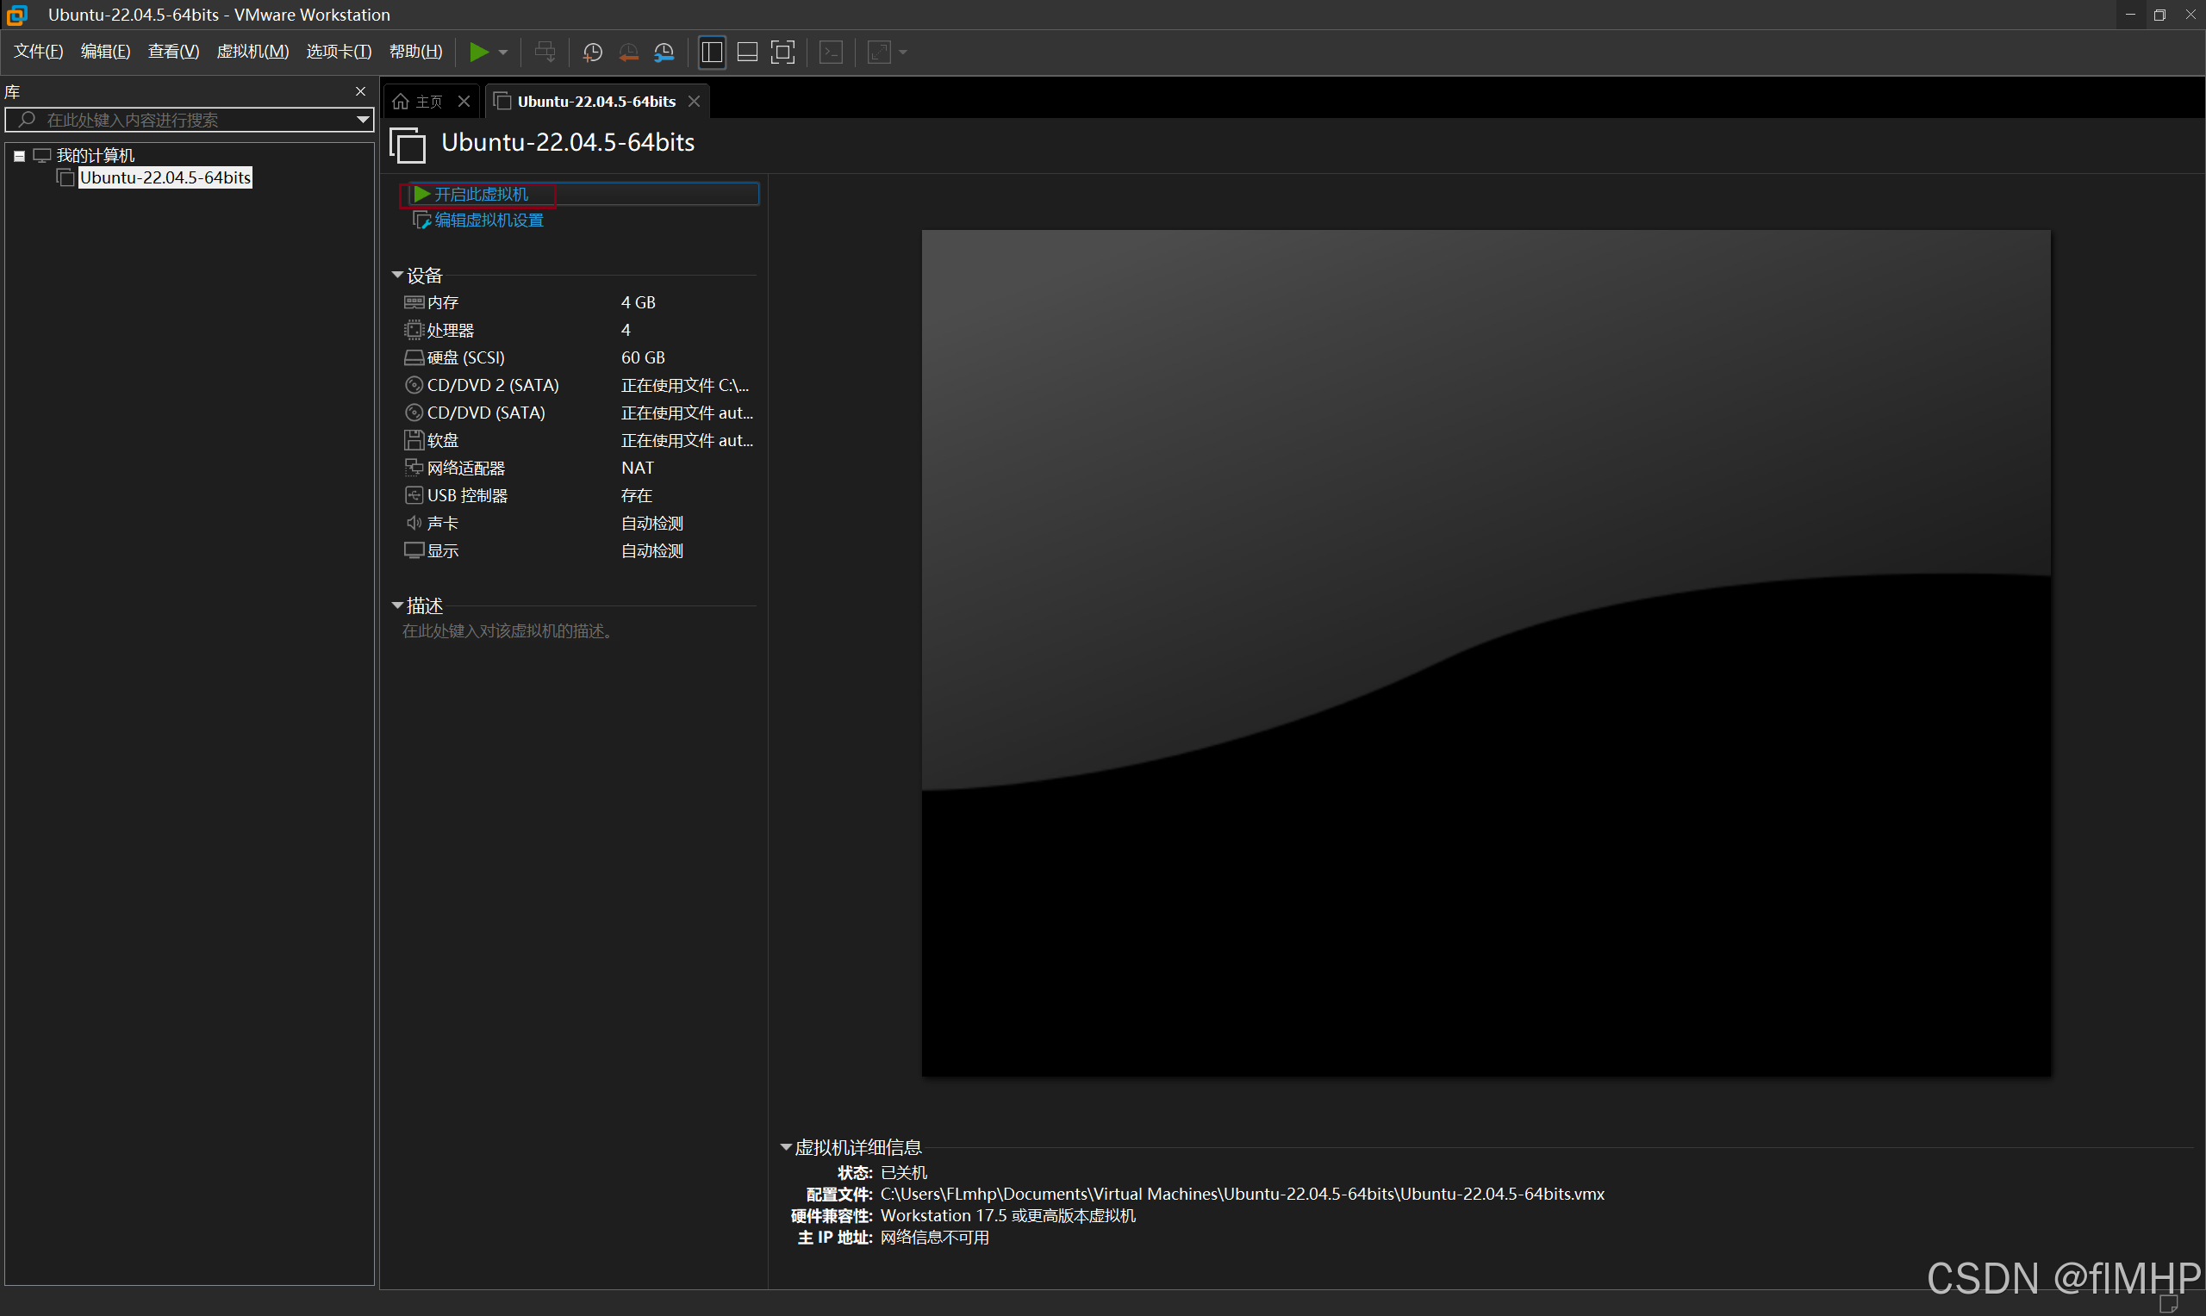Collapse the 我的计算机 tree node

pyautogui.click(x=20, y=156)
